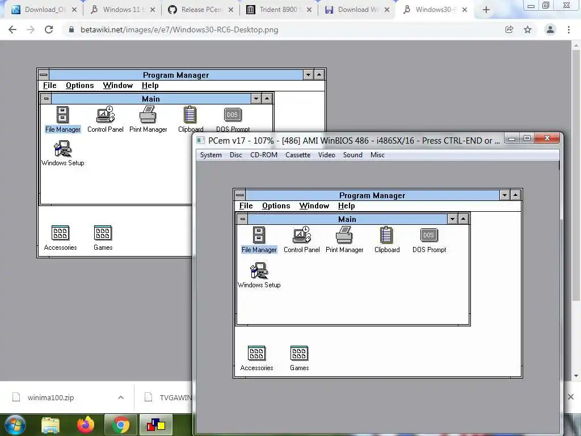Click File menu in browser image Program Manager

[50, 86]
